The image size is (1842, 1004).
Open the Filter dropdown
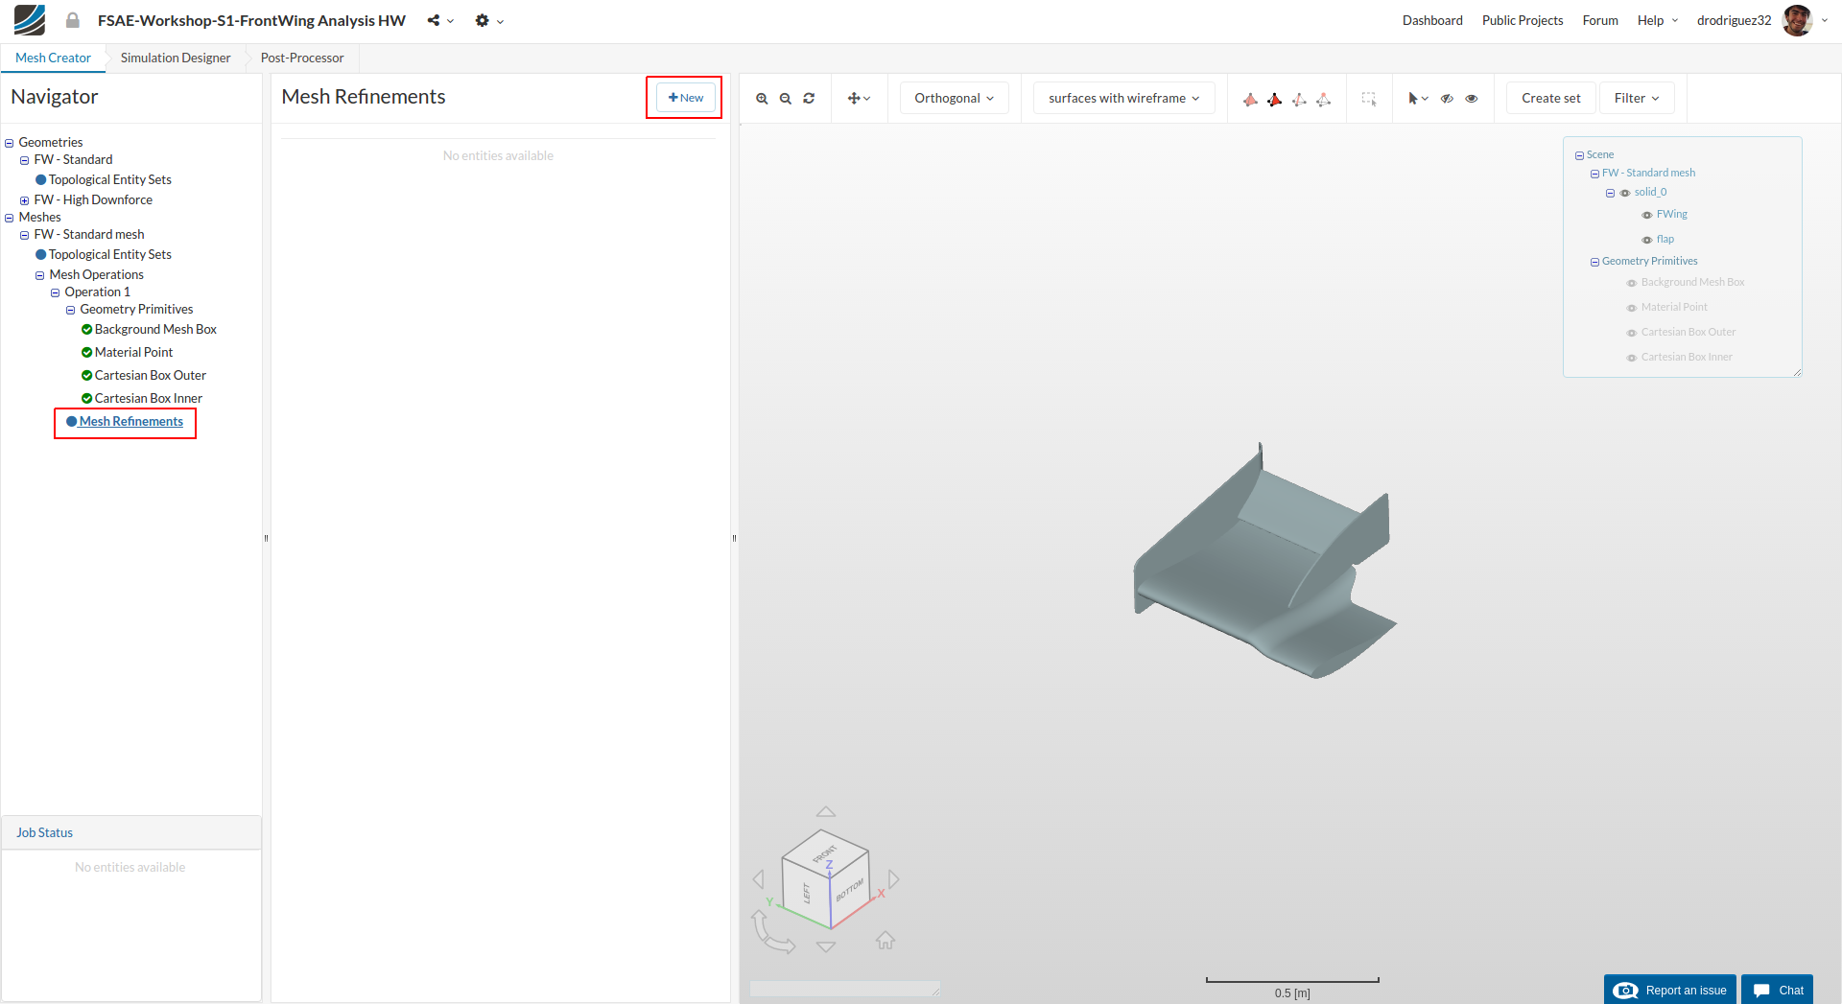(1637, 98)
